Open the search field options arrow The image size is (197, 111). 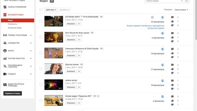pyautogui.click(x=182, y=1)
